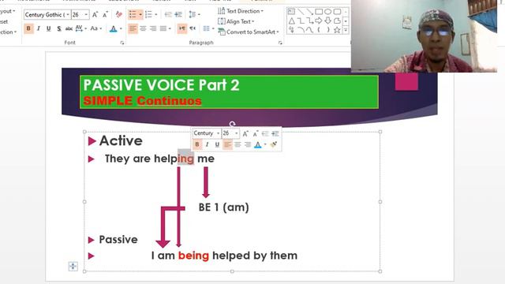
Task: Apply the ribbon Font Color A button
Action: (x=114, y=28)
